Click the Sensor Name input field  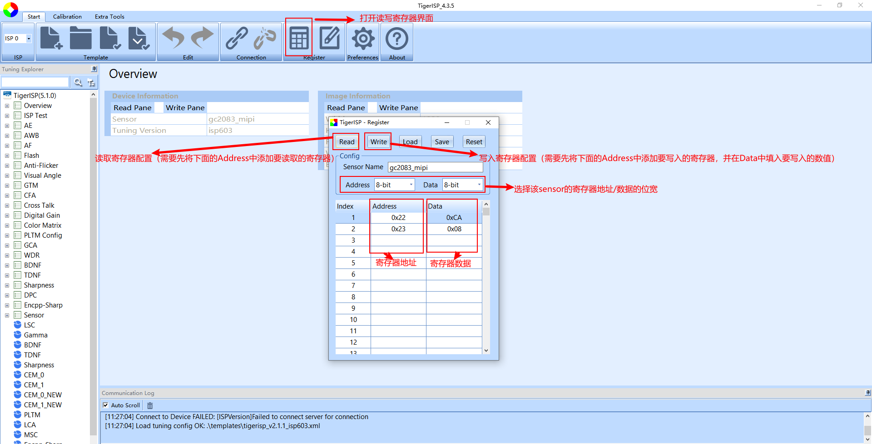[x=435, y=167]
